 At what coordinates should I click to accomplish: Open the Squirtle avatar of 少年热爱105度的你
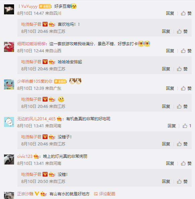(x=9, y=84)
